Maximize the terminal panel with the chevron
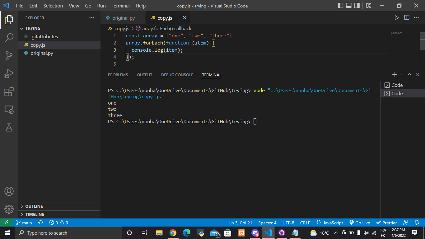The image size is (425, 239). [x=409, y=75]
